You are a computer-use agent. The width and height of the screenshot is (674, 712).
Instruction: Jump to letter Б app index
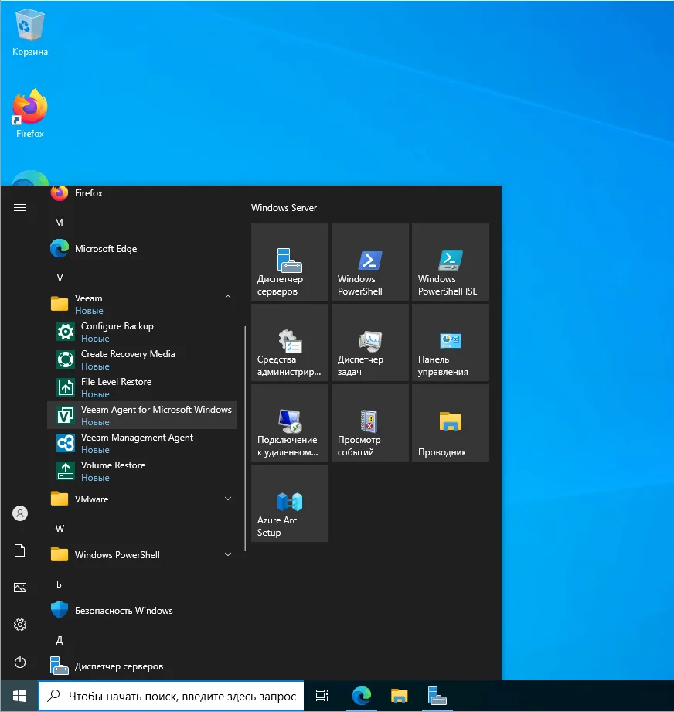click(59, 584)
